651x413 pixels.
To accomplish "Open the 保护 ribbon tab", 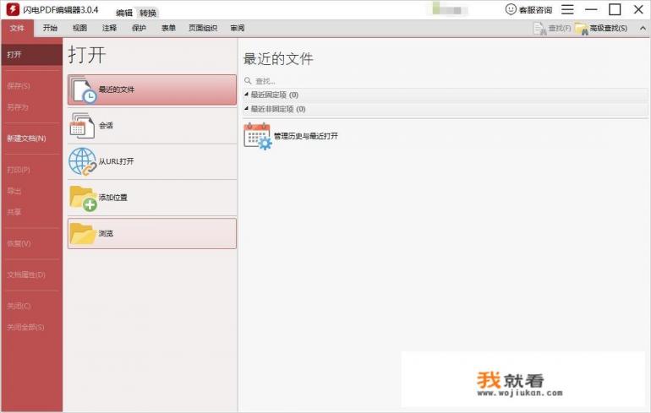I will pos(139,28).
